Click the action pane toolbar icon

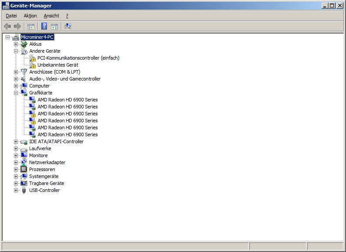pos(54,27)
